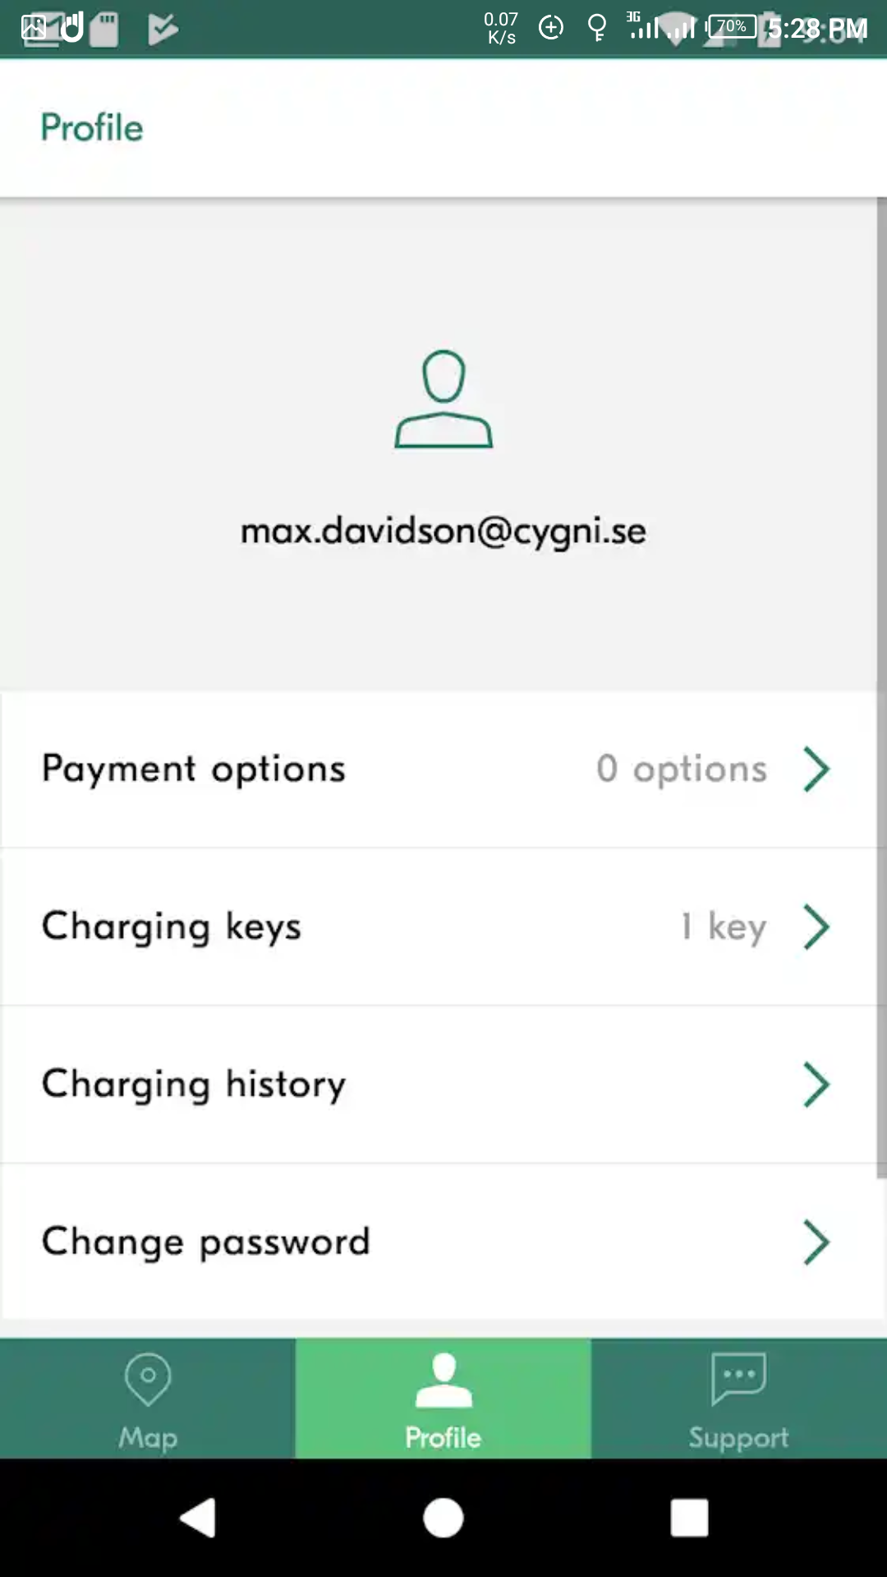Open Change password
The image size is (887, 1577).
[x=439, y=1242]
